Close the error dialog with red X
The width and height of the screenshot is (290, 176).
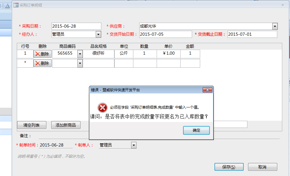(207, 90)
